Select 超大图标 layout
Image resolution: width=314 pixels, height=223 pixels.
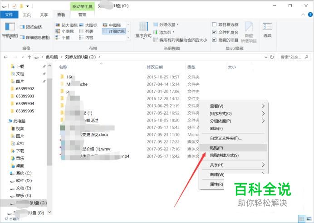[67, 25]
